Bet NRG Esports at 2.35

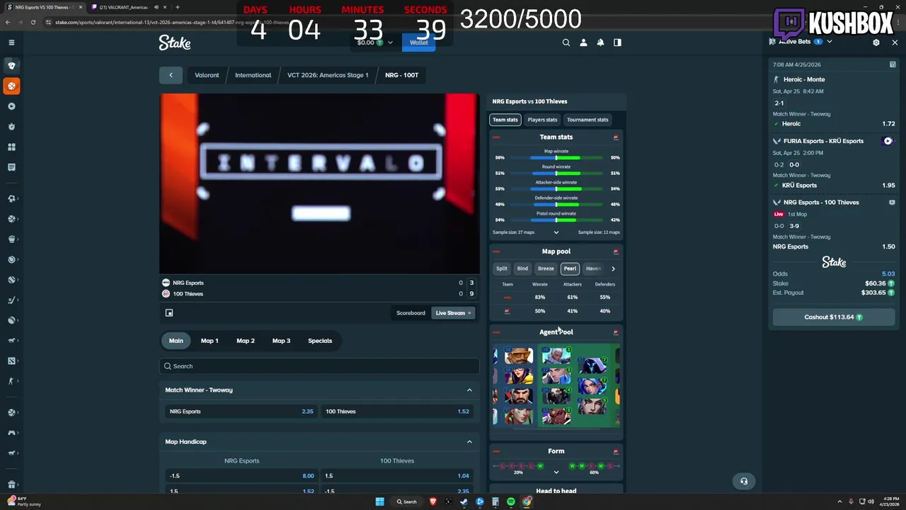(x=241, y=412)
